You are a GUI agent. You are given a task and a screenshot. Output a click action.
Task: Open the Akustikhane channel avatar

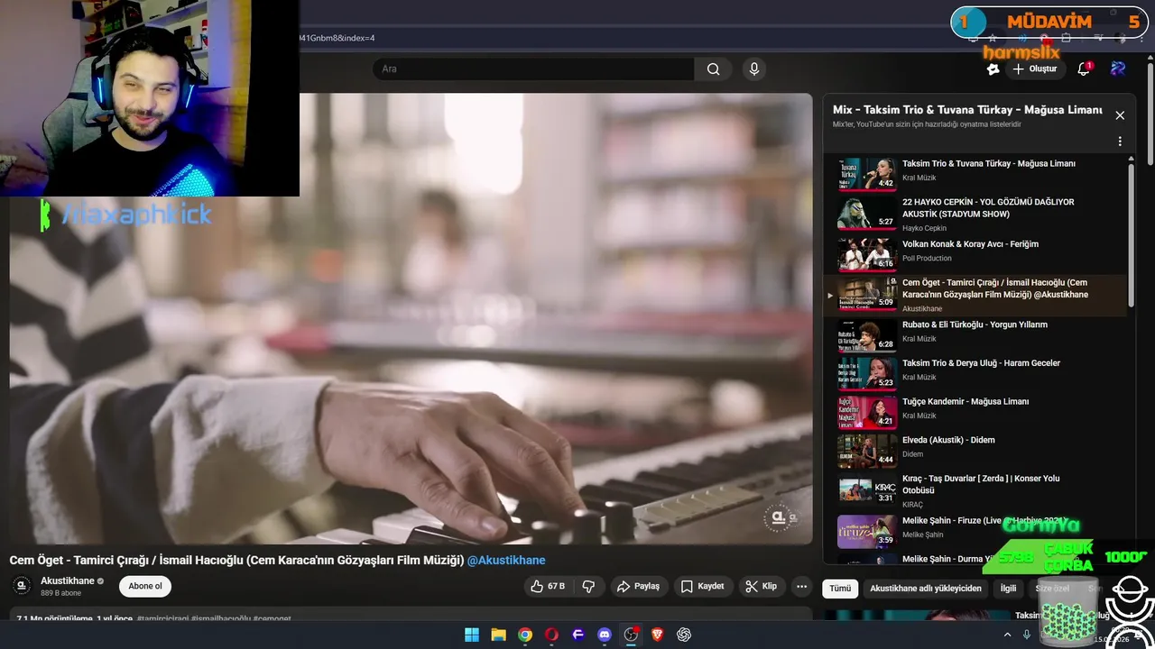tap(22, 586)
